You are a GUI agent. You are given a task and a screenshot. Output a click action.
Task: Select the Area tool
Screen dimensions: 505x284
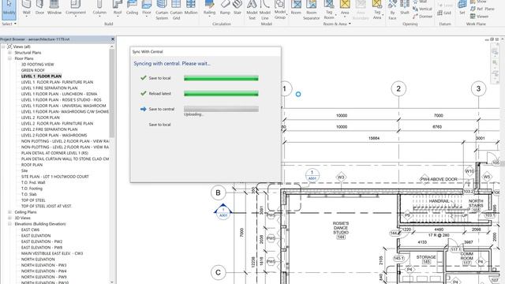coord(345,8)
